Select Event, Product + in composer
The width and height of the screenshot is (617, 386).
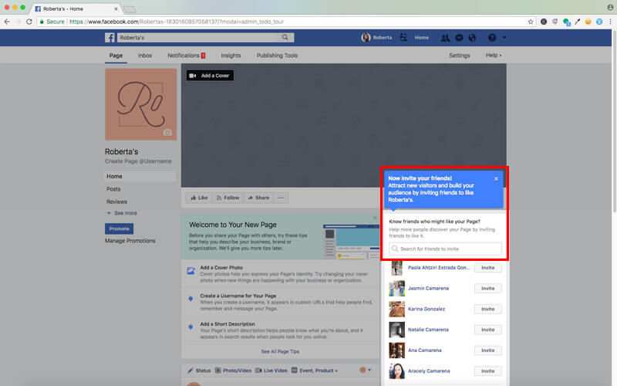[315, 371]
